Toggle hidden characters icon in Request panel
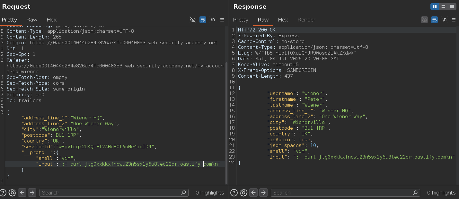Screen dimensions: 459x199 tap(193, 20)
